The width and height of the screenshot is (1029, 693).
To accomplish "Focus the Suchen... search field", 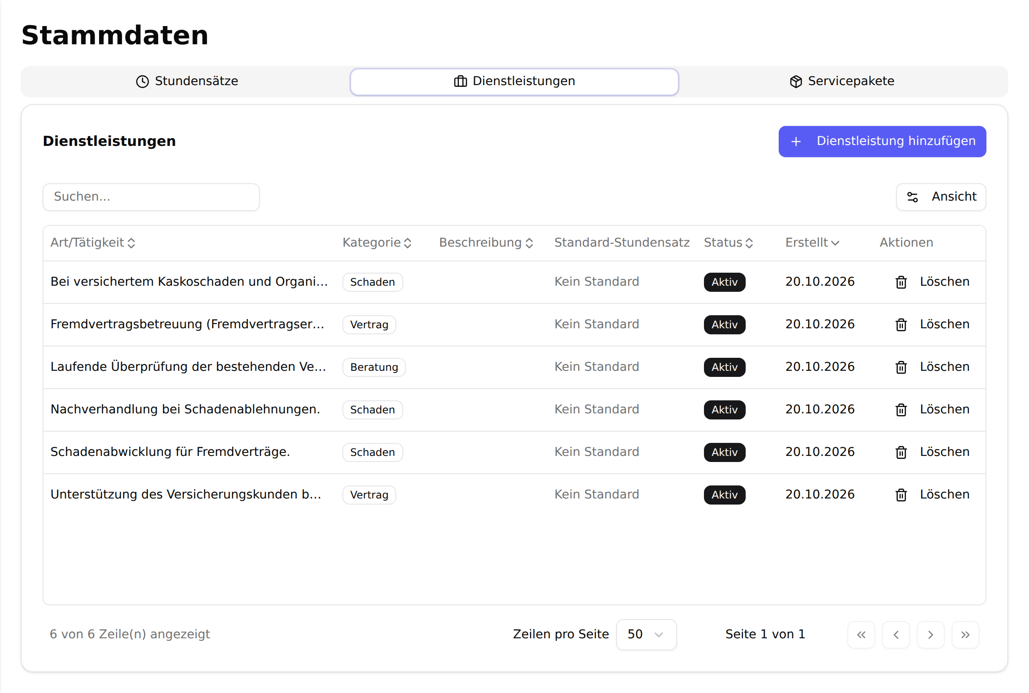I will click(151, 197).
